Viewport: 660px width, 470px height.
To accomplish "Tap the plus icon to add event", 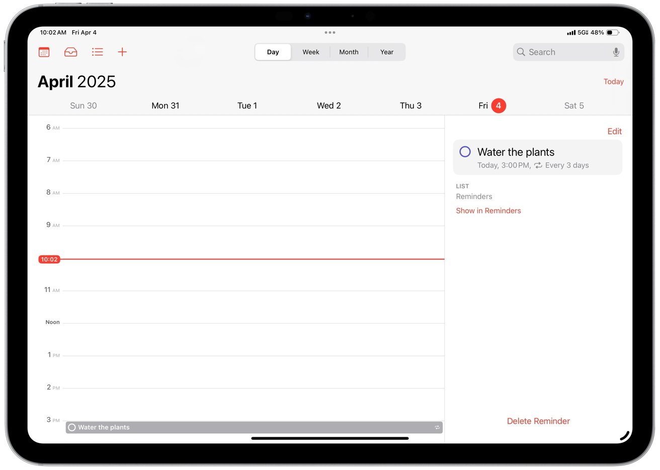I will (122, 52).
